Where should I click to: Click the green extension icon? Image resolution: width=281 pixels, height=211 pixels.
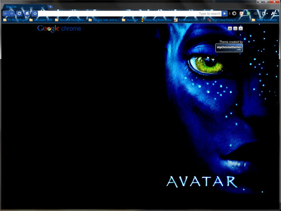(248, 13)
